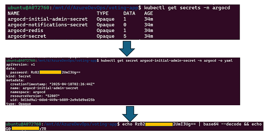Select the argocd-initial-admin-secret row

[80, 19]
